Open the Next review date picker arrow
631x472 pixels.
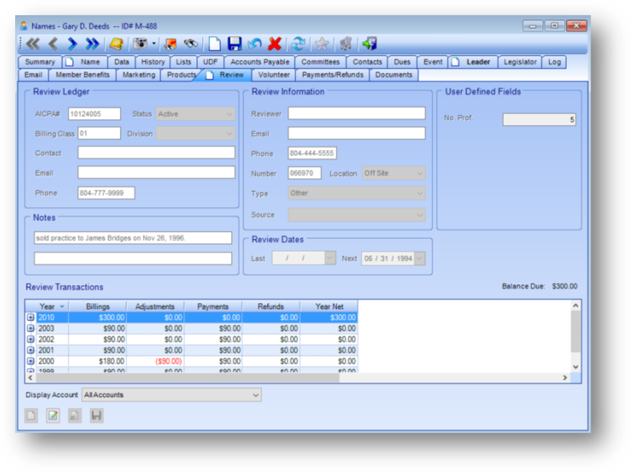pyautogui.click(x=419, y=258)
